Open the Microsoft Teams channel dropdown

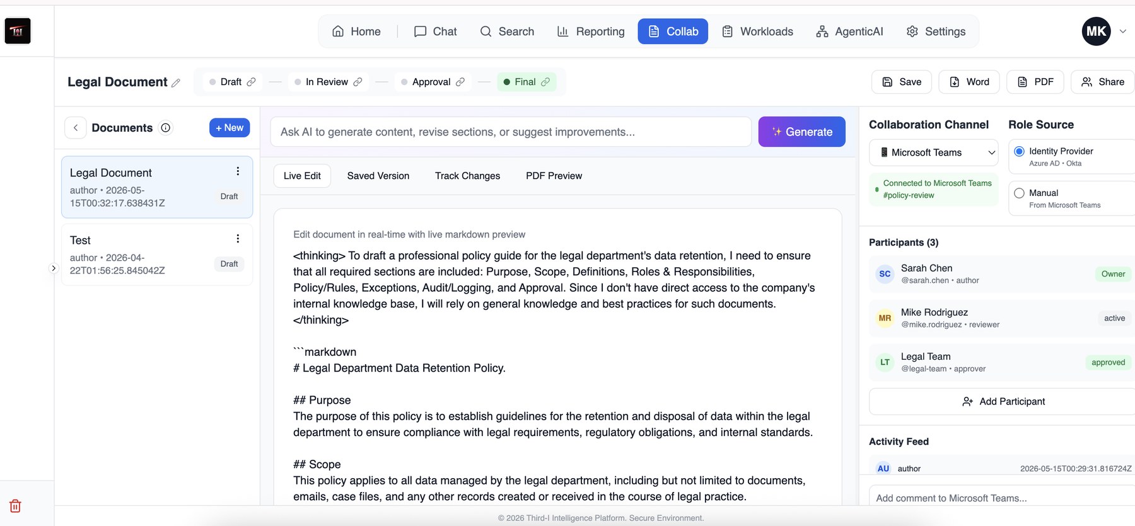point(934,152)
